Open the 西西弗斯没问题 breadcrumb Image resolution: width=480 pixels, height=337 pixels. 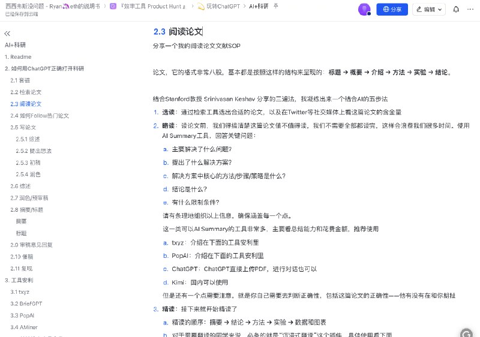point(53,6)
